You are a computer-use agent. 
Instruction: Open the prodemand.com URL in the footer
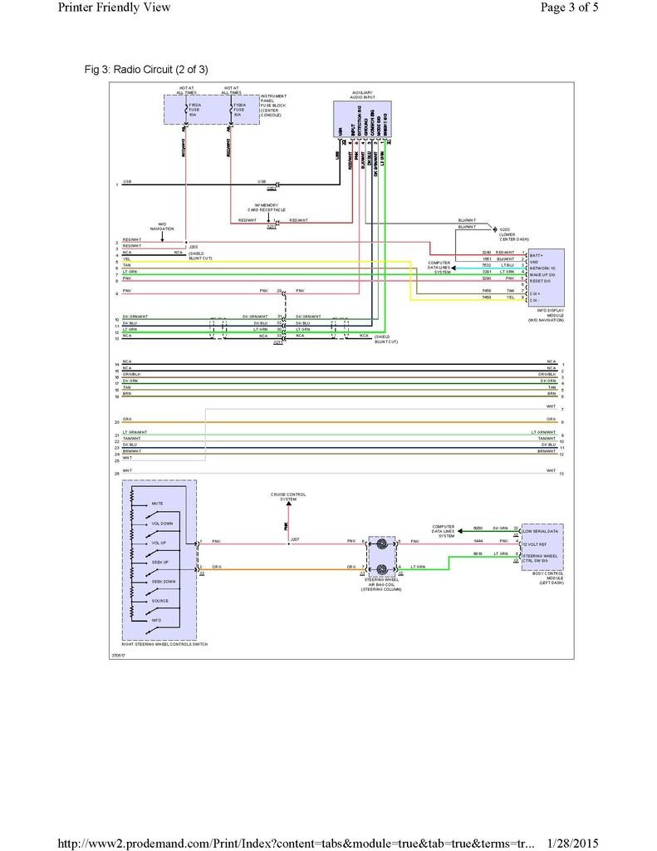point(296,844)
